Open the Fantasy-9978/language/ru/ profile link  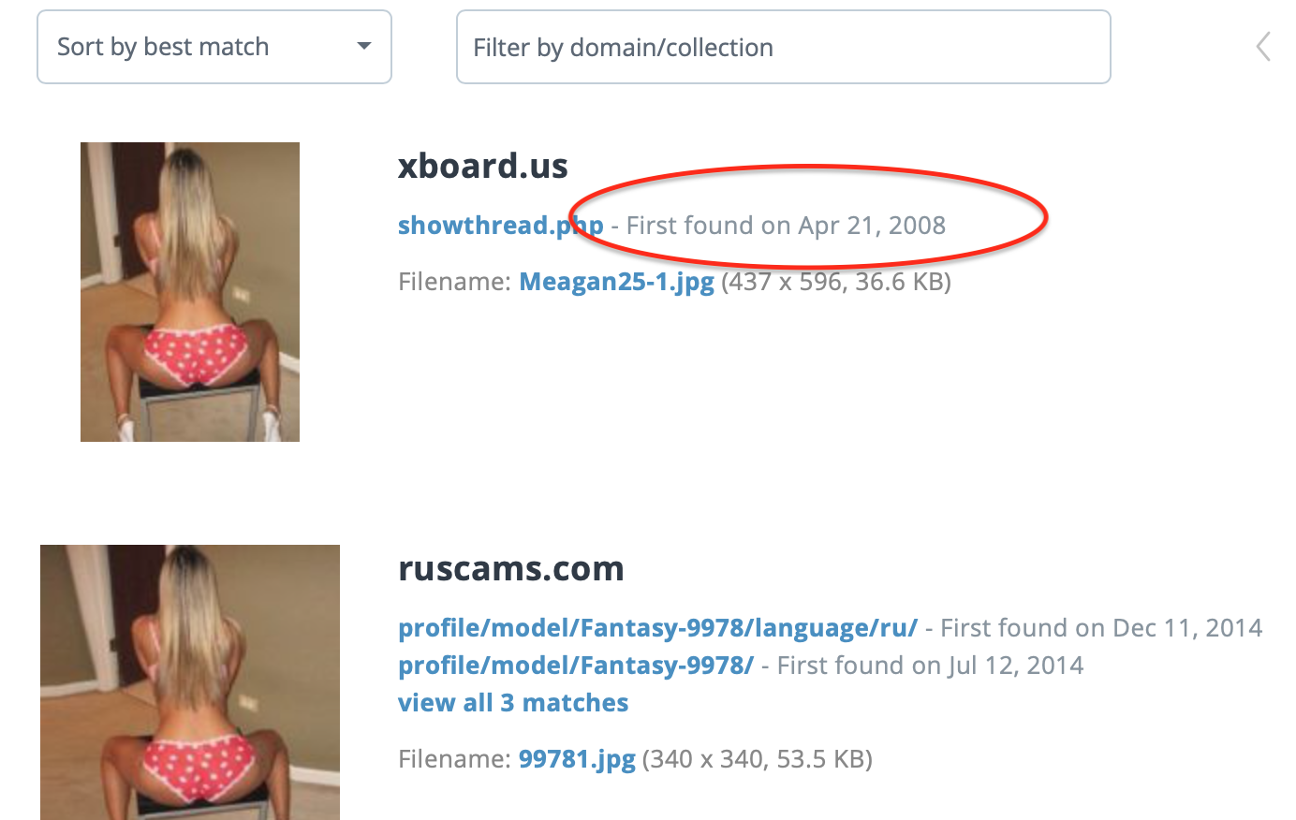pyautogui.click(x=658, y=628)
